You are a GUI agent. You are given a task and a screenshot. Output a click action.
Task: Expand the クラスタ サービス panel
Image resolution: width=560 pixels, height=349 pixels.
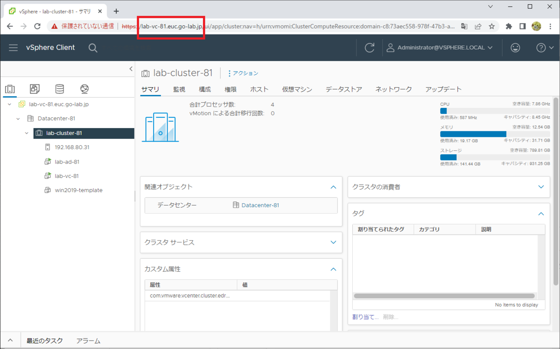pos(333,242)
